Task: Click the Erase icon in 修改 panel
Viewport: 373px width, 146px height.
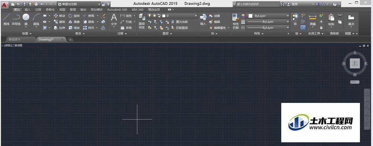Action: [x=103, y=16]
